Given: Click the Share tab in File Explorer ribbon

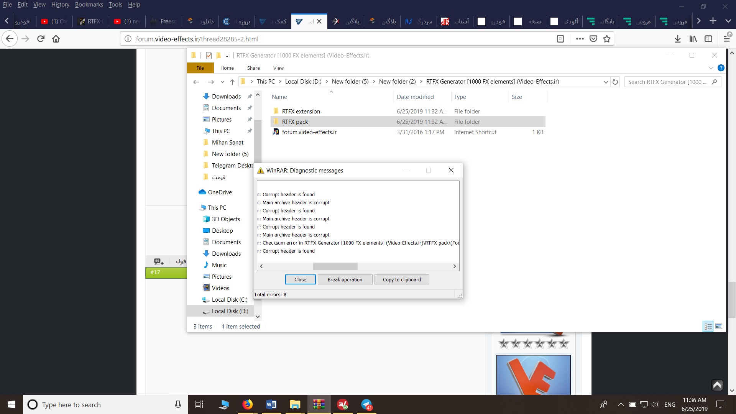Looking at the screenshot, I should 253,68.
